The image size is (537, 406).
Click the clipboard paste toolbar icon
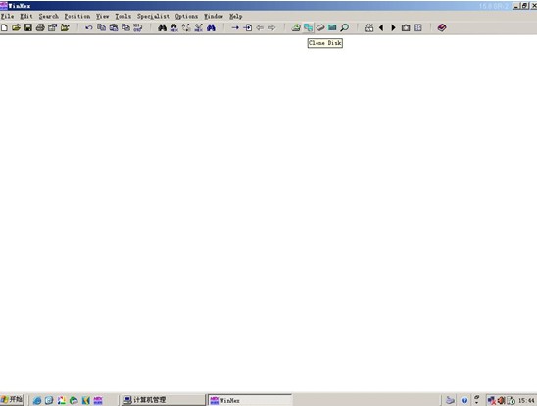point(114,27)
